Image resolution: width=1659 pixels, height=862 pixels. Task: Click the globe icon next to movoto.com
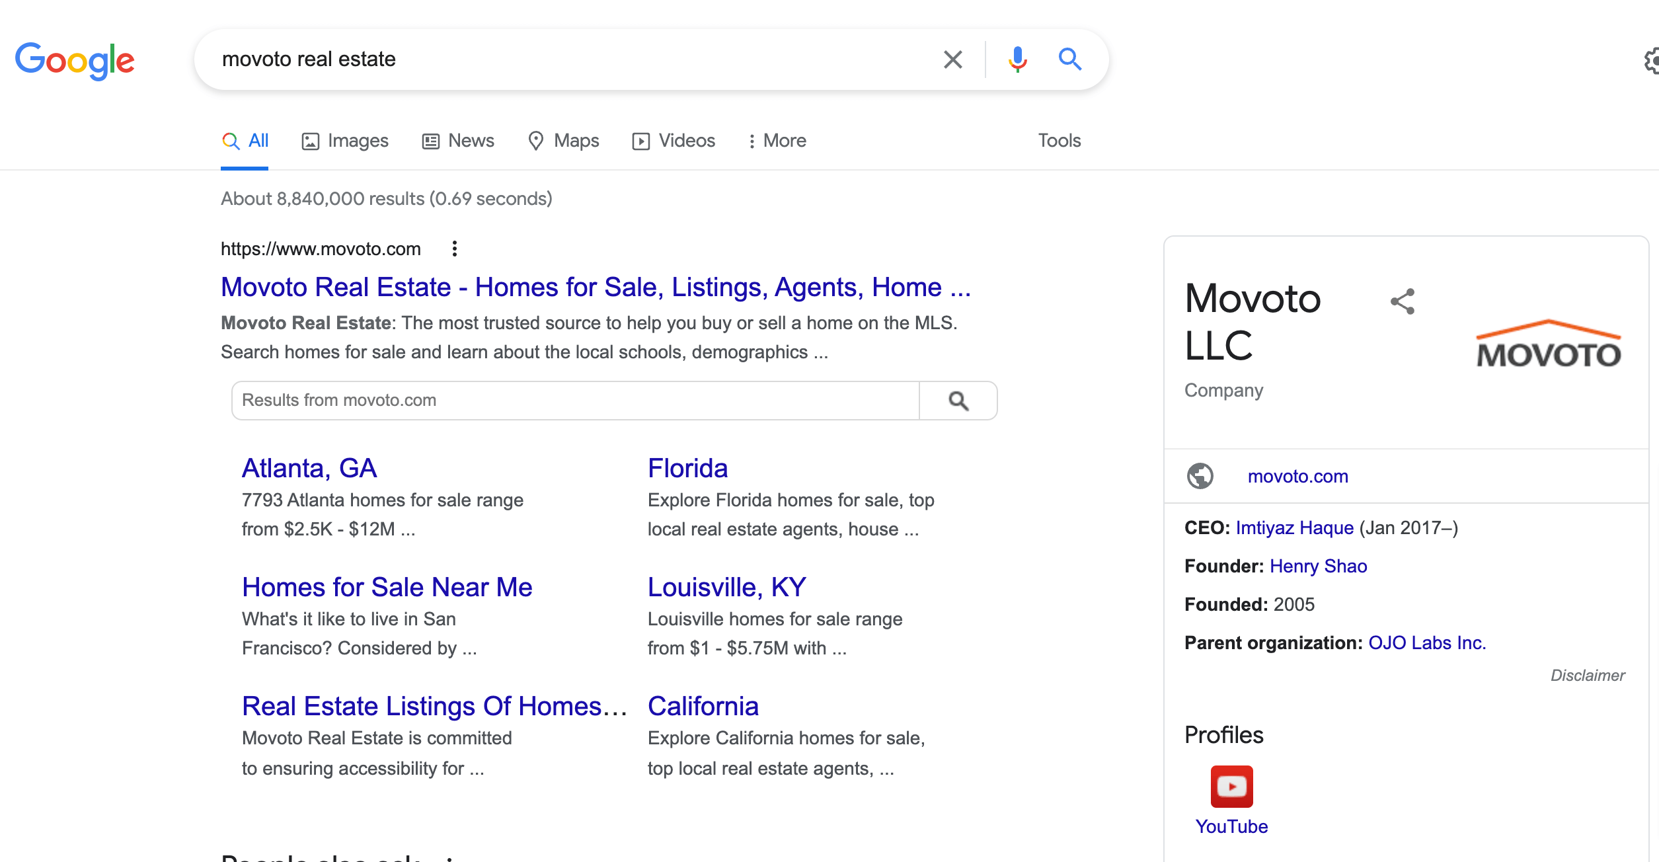tap(1200, 476)
